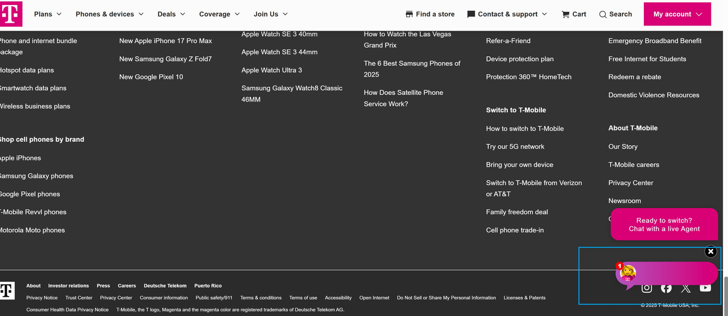Click How Does Satellite Phone Service Work
This screenshot has width=728, height=316.
[403, 98]
